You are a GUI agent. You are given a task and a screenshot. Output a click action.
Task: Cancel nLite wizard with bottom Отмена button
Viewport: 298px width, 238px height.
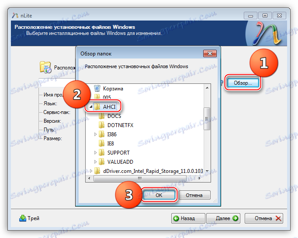[x=264, y=218]
